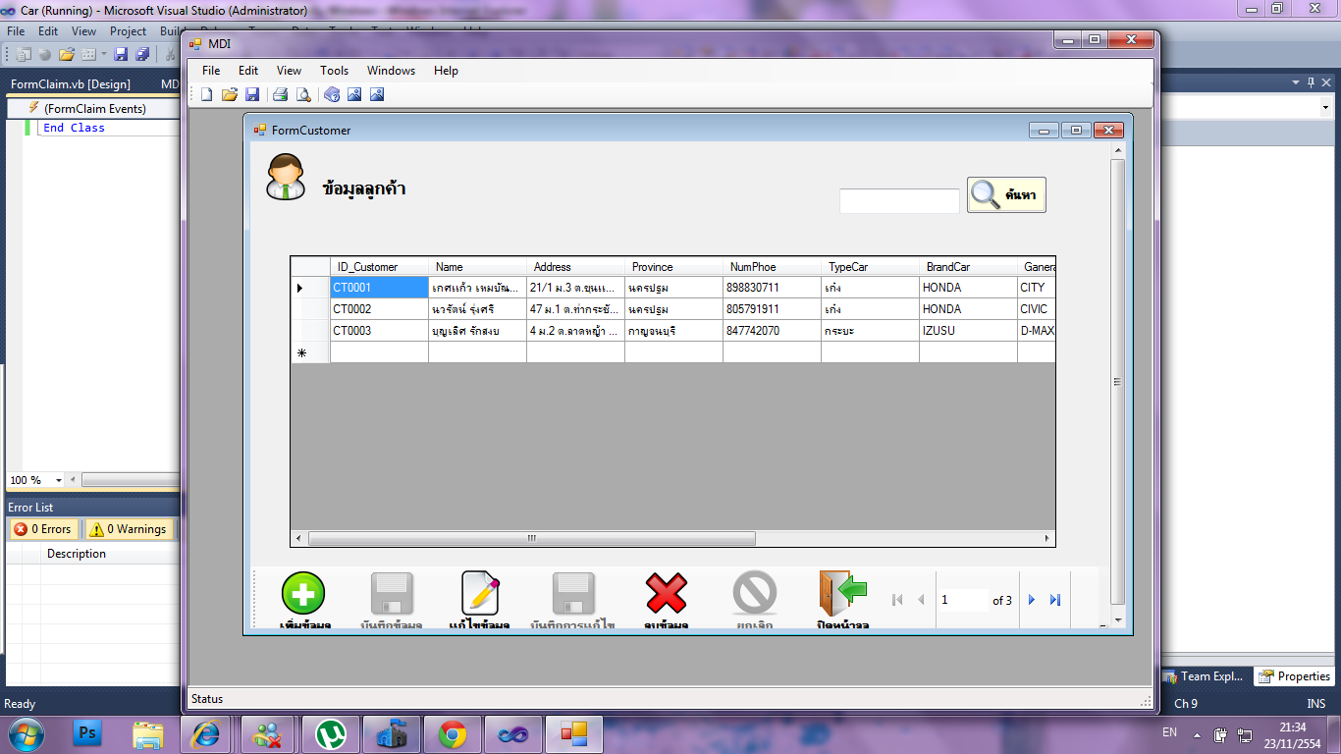Go to next record with navigator arrow
1341x754 pixels.
tap(1032, 600)
